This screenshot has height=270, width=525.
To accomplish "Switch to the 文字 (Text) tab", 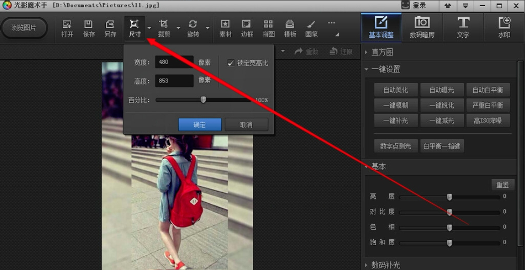I will (463, 27).
